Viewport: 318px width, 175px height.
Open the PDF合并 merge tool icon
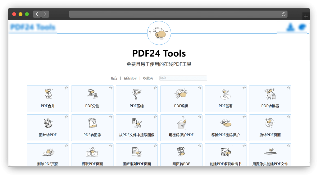pyautogui.click(x=48, y=94)
